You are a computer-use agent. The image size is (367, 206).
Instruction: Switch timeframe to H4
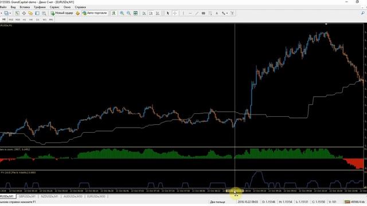click(31, 19)
